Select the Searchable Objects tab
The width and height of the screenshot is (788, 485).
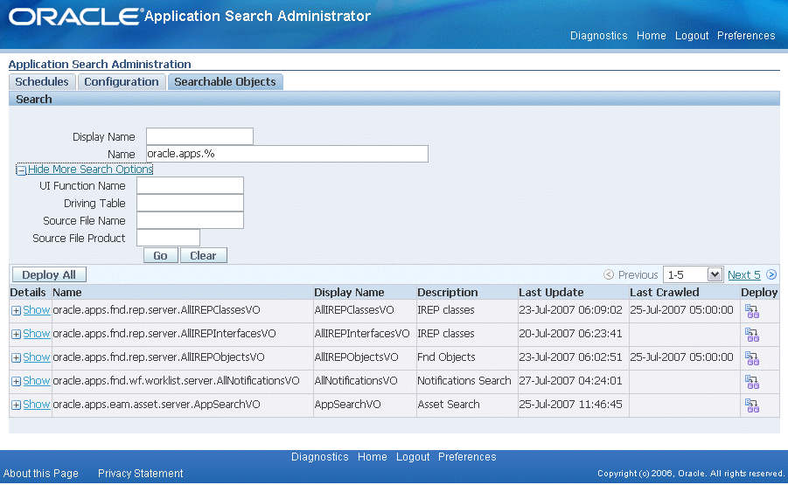pyautogui.click(x=225, y=82)
